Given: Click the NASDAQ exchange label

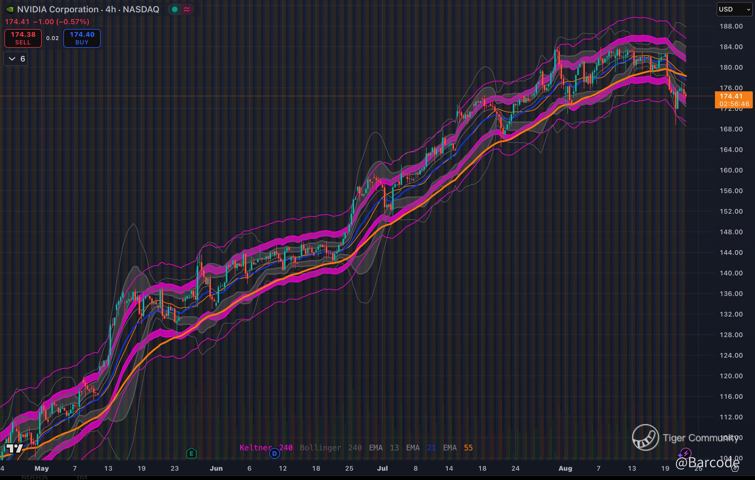Looking at the screenshot, I should 141,9.
